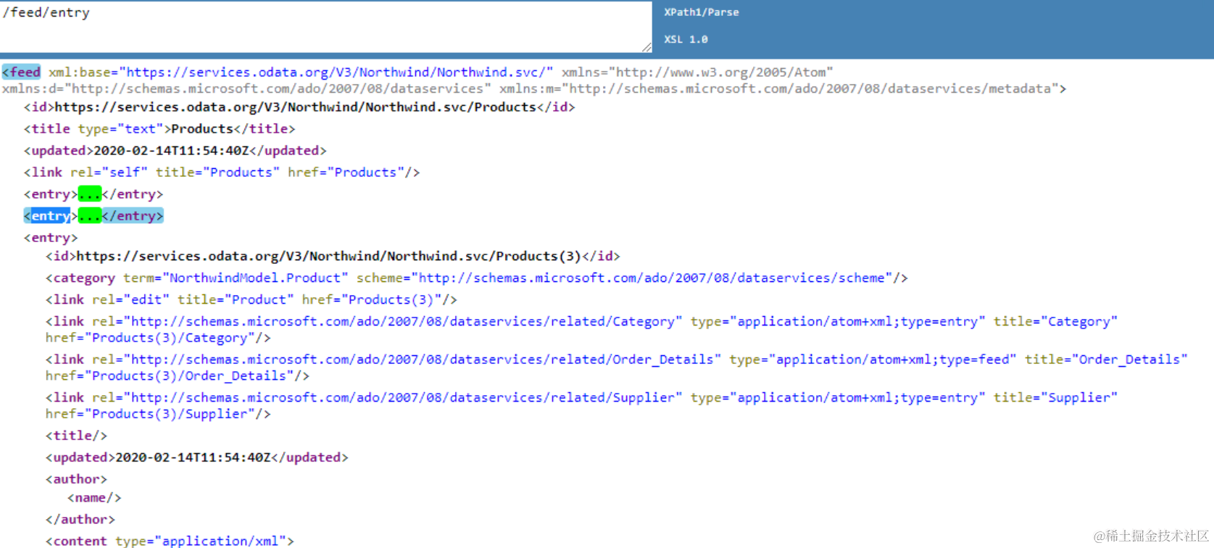1214x548 pixels.
Task: Click the opening tag of the expanded entry
Action: tap(51, 238)
